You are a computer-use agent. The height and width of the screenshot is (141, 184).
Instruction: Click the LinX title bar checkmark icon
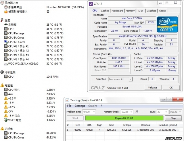point(67,100)
